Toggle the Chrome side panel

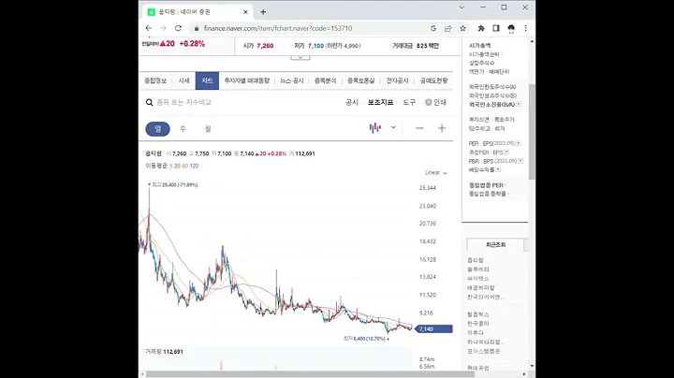[495, 28]
